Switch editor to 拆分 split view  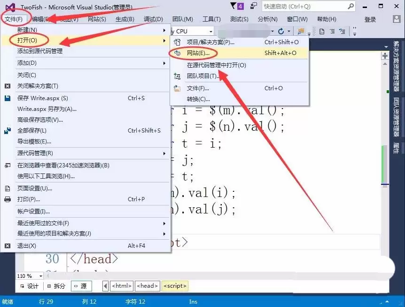57,285
